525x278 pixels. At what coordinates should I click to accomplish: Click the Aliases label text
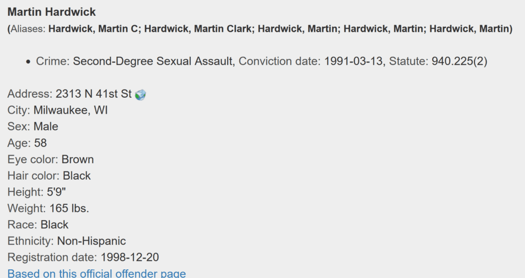point(28,29)
